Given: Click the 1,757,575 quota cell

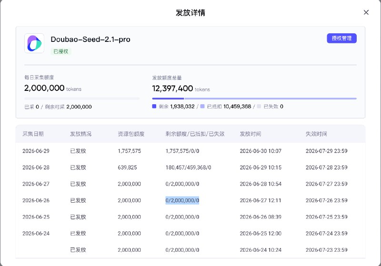Looking at the screenshot, I should (x=129, y=151).
